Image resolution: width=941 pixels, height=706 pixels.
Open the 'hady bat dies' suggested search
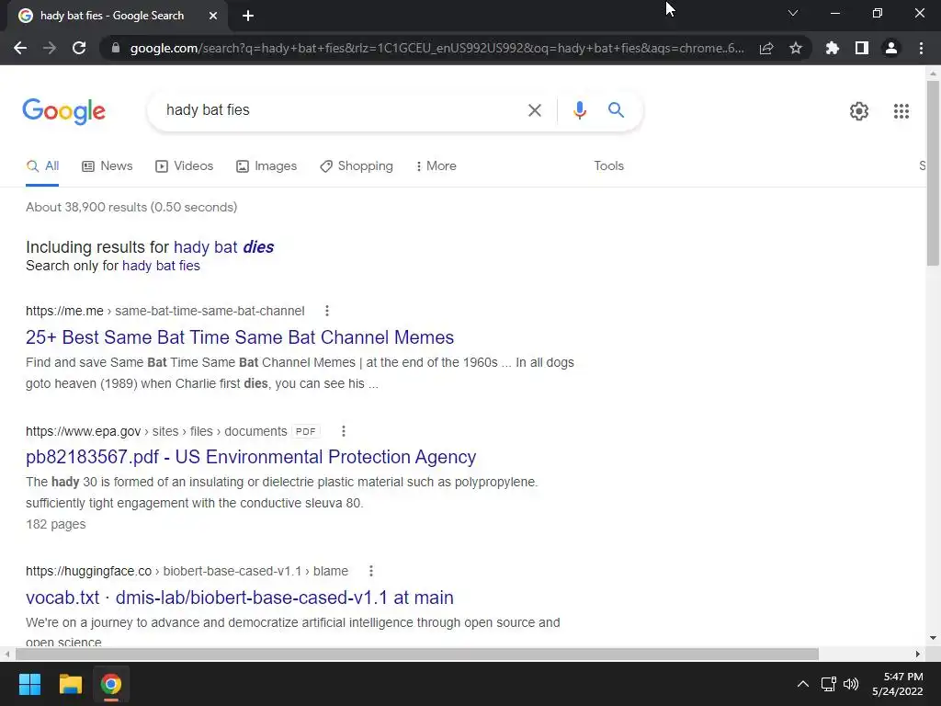click(223, 247)
